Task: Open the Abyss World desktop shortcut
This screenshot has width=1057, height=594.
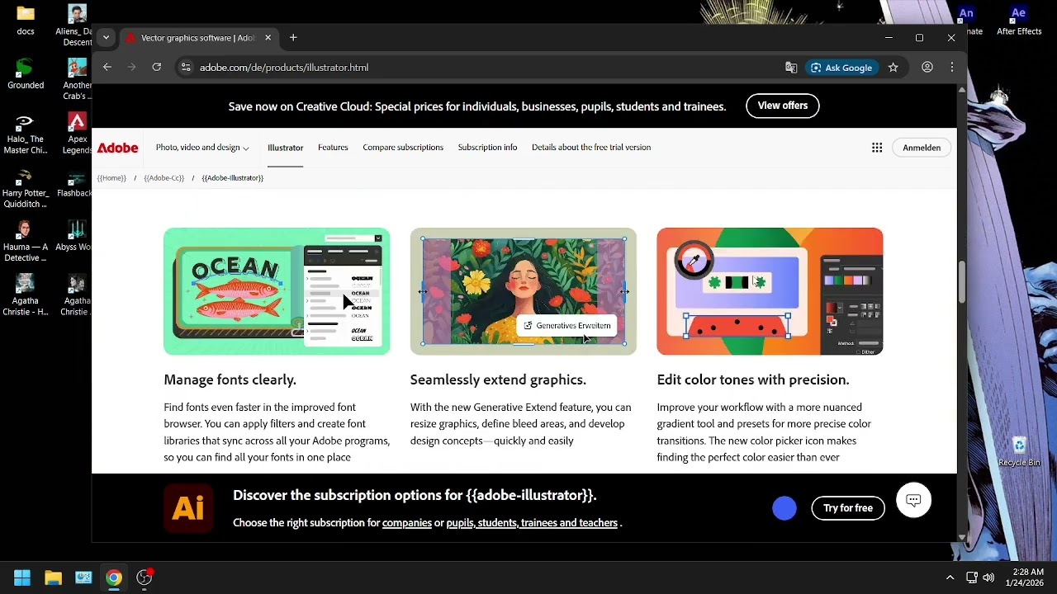Action: pos(77,235)
